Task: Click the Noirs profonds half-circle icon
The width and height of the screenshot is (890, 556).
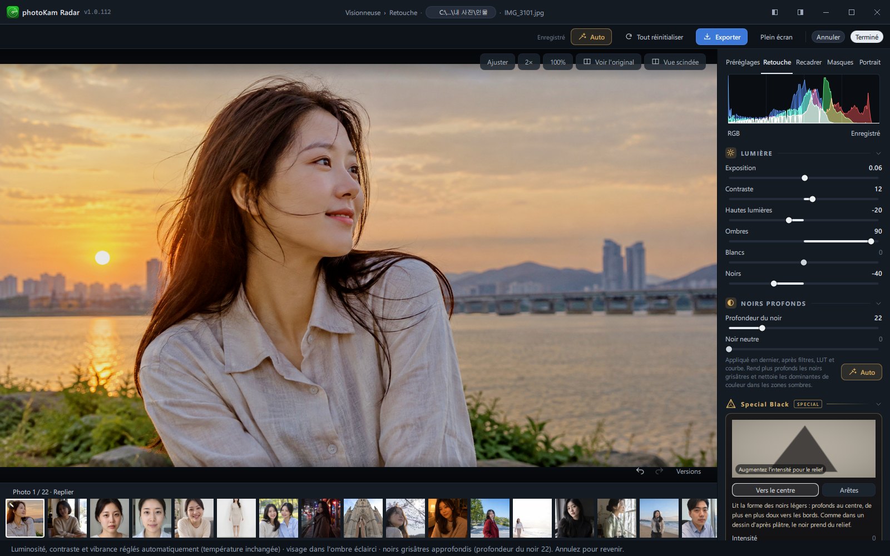Action: tap(731, 303)
